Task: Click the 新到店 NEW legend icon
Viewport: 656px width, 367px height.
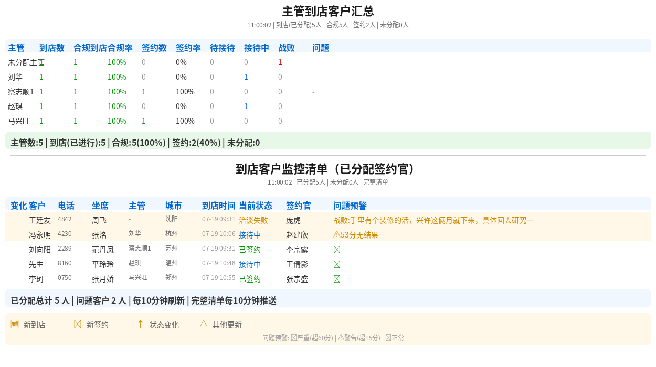Action: [x=15, y=324]
